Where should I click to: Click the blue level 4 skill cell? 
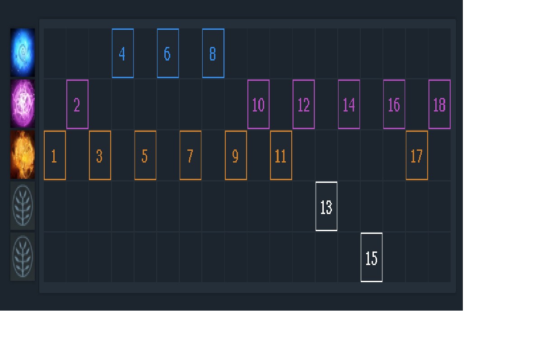click(123, 53)
